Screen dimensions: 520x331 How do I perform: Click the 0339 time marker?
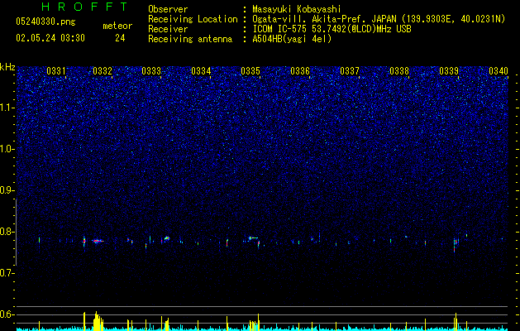(x=449, y=70)
